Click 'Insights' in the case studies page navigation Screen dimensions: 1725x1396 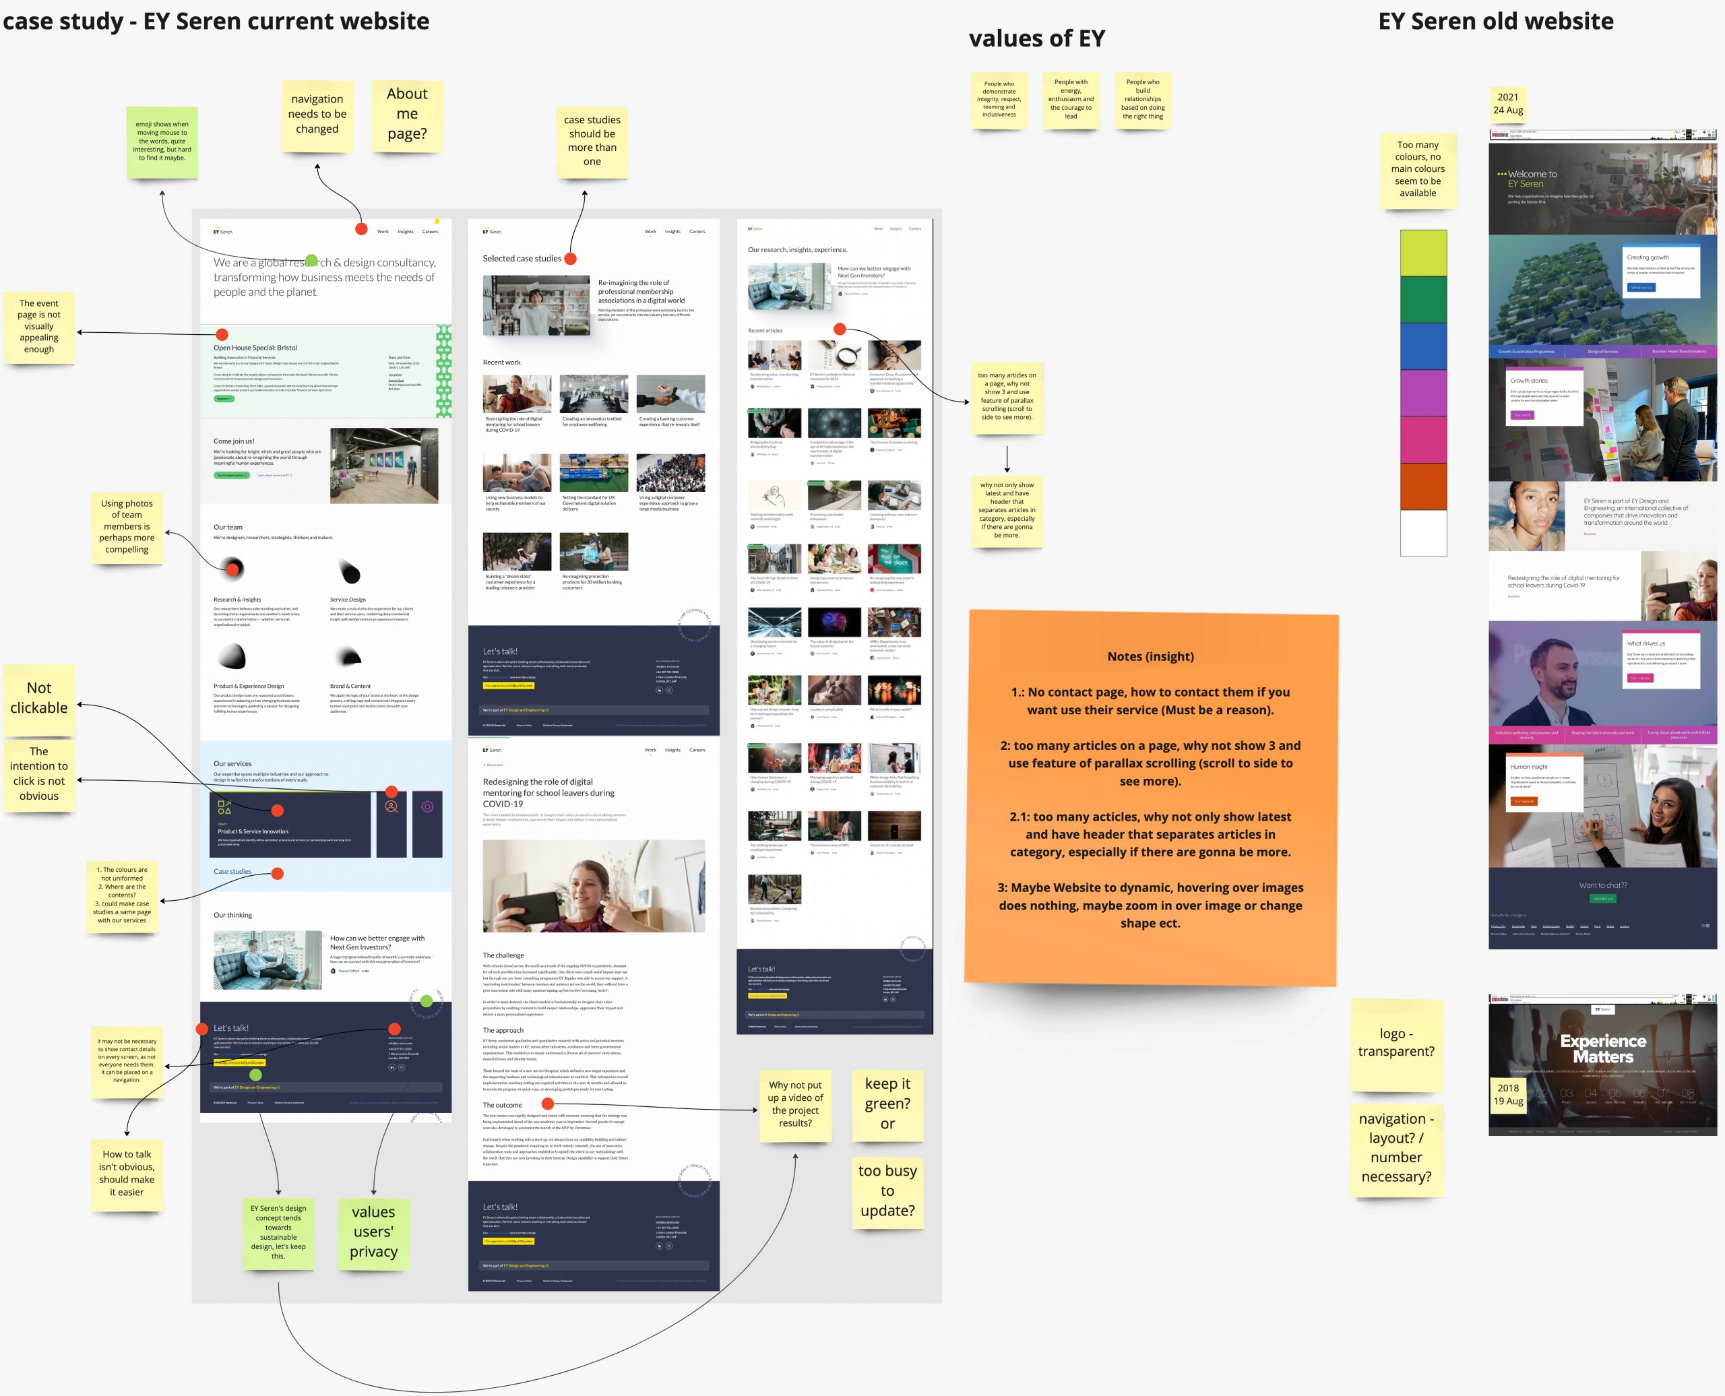672,232
